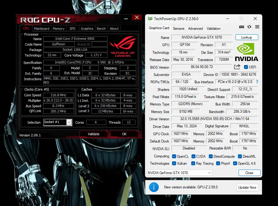Click the GPU-Z title bar app icon
Screen dimensions: 278x206
coord(150,19)
